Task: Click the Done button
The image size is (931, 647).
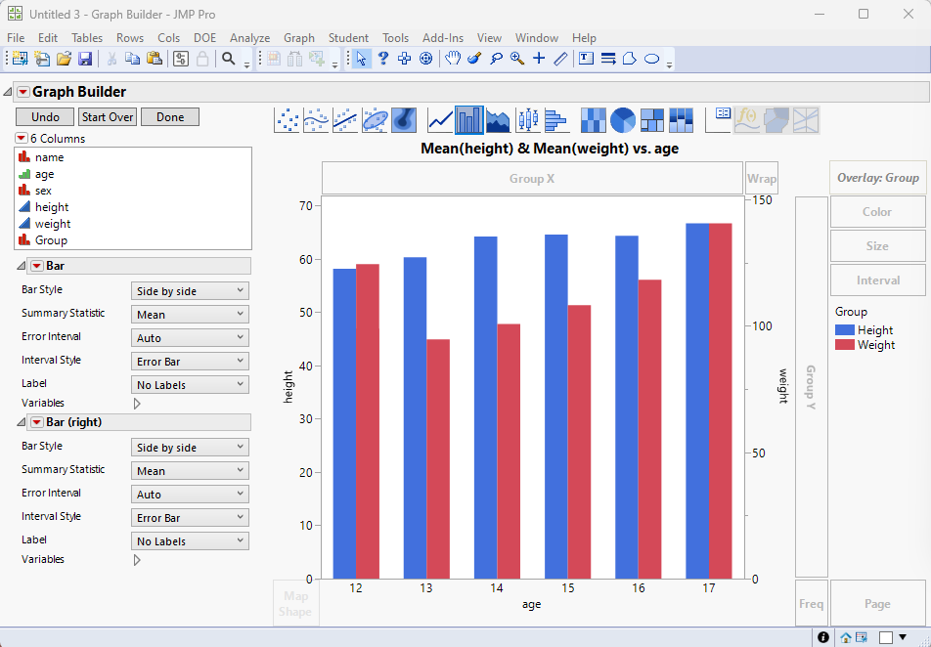Action: click(169, 115)
